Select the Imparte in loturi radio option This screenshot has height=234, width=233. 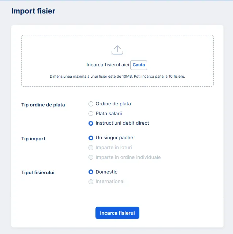(x=91, y=148)
